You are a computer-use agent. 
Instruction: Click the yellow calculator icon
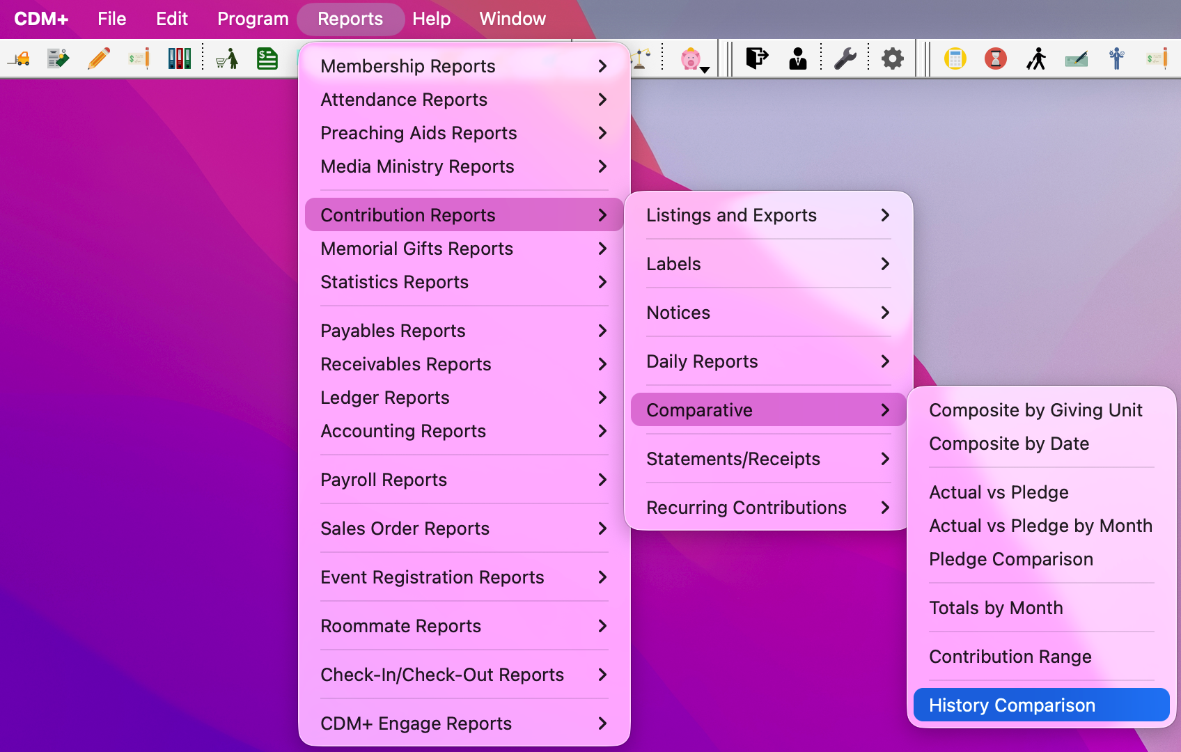click(955, 58)
